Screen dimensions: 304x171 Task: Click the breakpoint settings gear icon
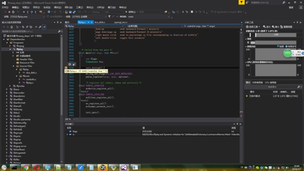point(70,64)
